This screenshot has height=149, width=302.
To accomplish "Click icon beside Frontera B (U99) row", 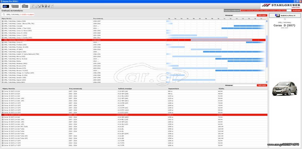I will [2, 47].
